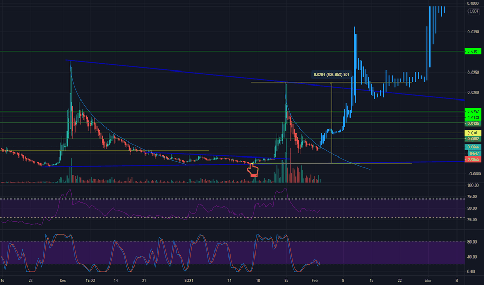Click the Dec date label on time axis

click(x=63, y=281)
